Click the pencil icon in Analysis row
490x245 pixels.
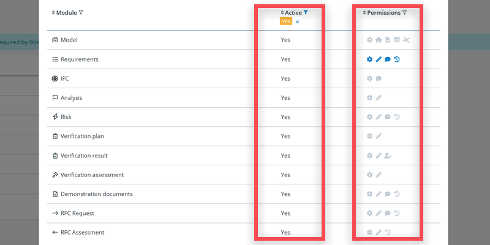(379, 97)
